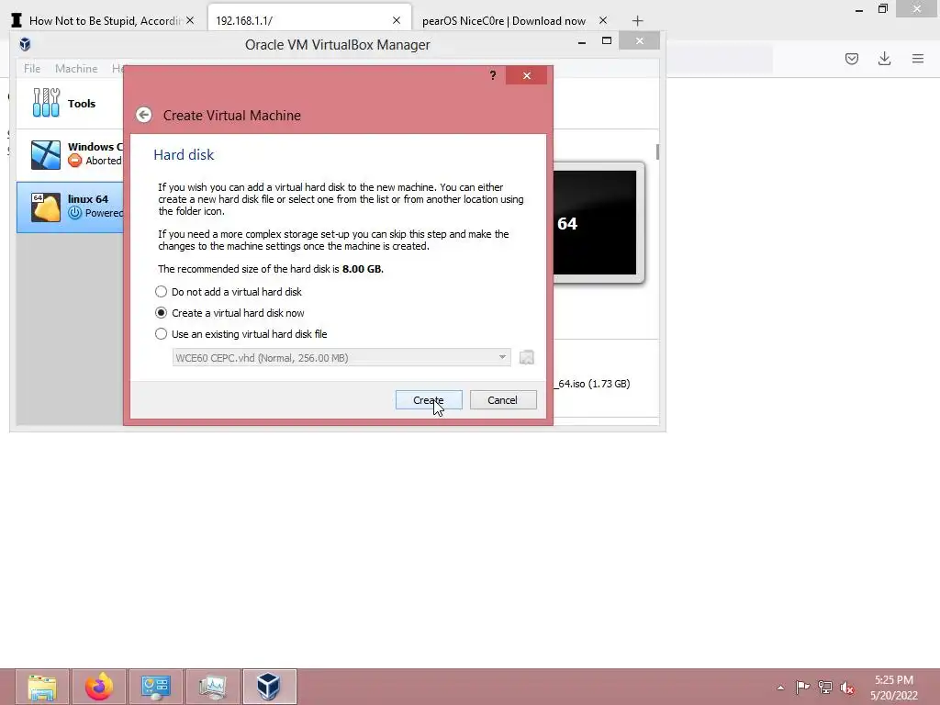
Task: Open the File menu in VirtualBox Manager
Action: 32,68
